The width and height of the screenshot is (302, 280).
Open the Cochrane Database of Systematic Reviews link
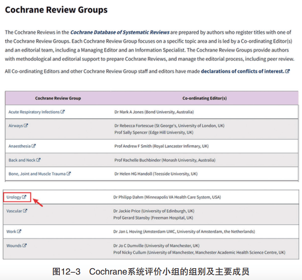pos(120,32)
